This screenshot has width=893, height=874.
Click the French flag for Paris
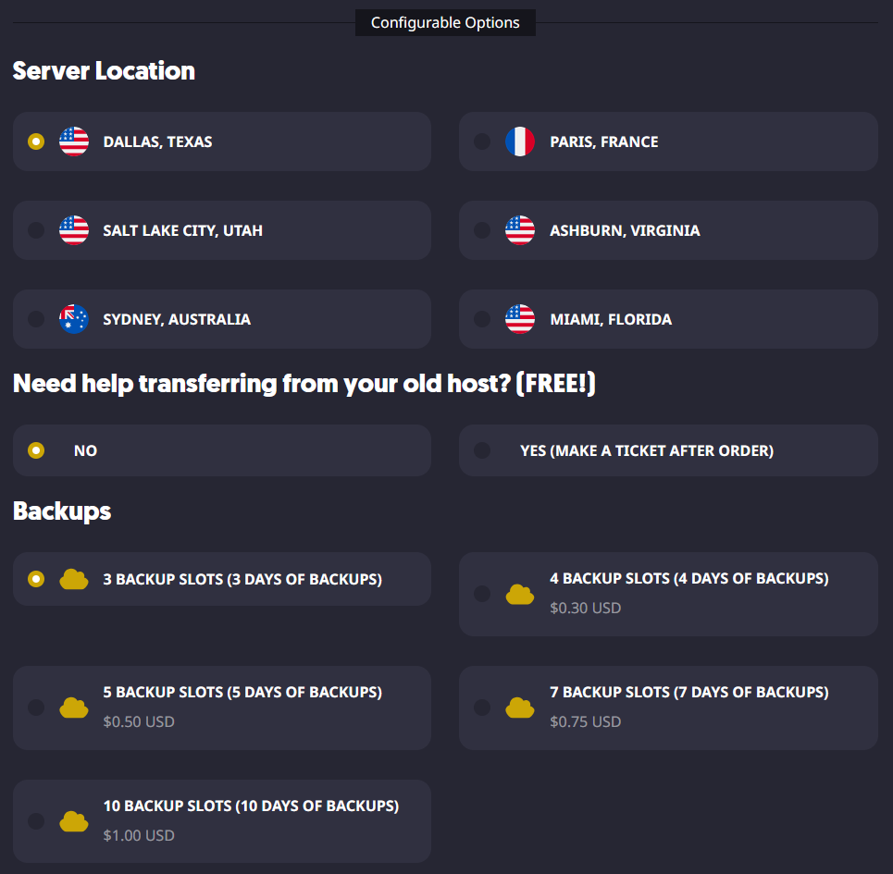[520, 142]
